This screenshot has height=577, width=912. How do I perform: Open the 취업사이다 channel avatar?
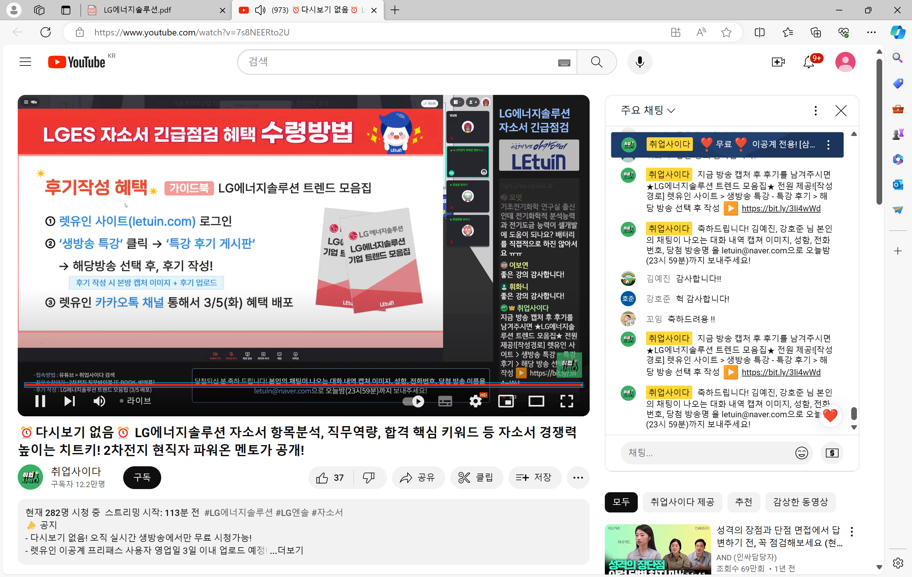coord(30,477)
